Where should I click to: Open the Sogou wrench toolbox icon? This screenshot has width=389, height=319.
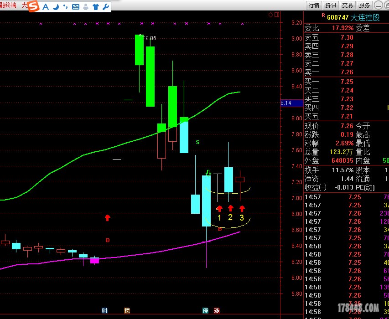click(x=106, y=6)
